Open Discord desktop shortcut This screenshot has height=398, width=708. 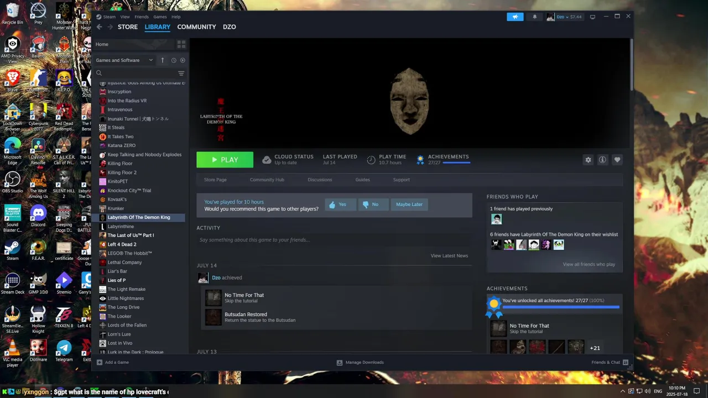pos(38,216)
